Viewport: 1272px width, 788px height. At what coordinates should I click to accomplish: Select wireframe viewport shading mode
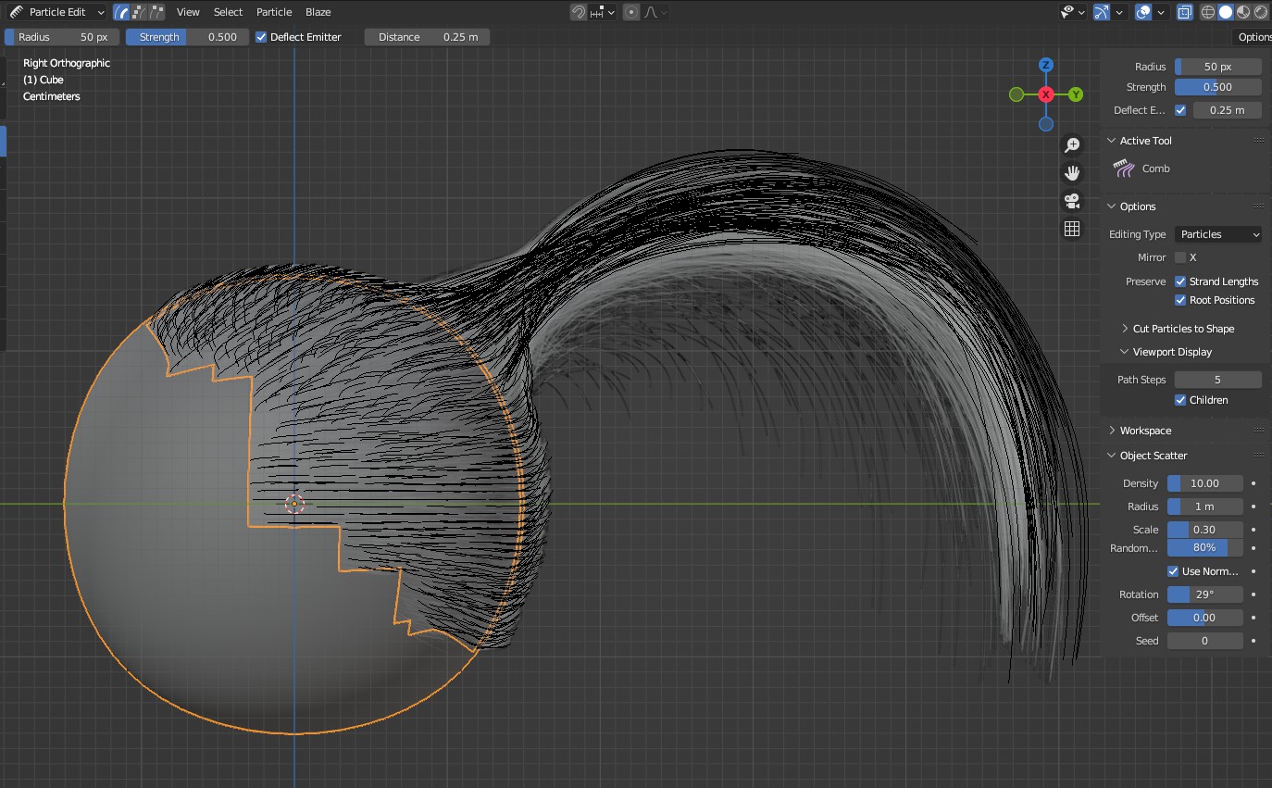pyautogui.click(x=1208, y=12)
